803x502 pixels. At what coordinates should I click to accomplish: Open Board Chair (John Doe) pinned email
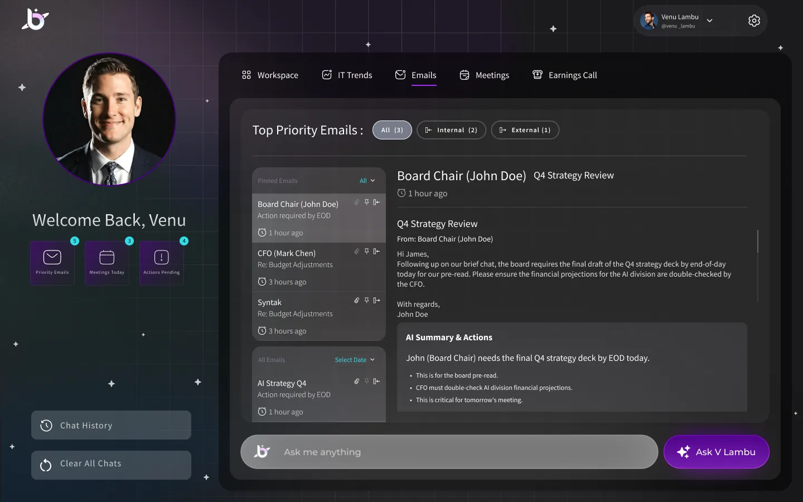[319, 218]
